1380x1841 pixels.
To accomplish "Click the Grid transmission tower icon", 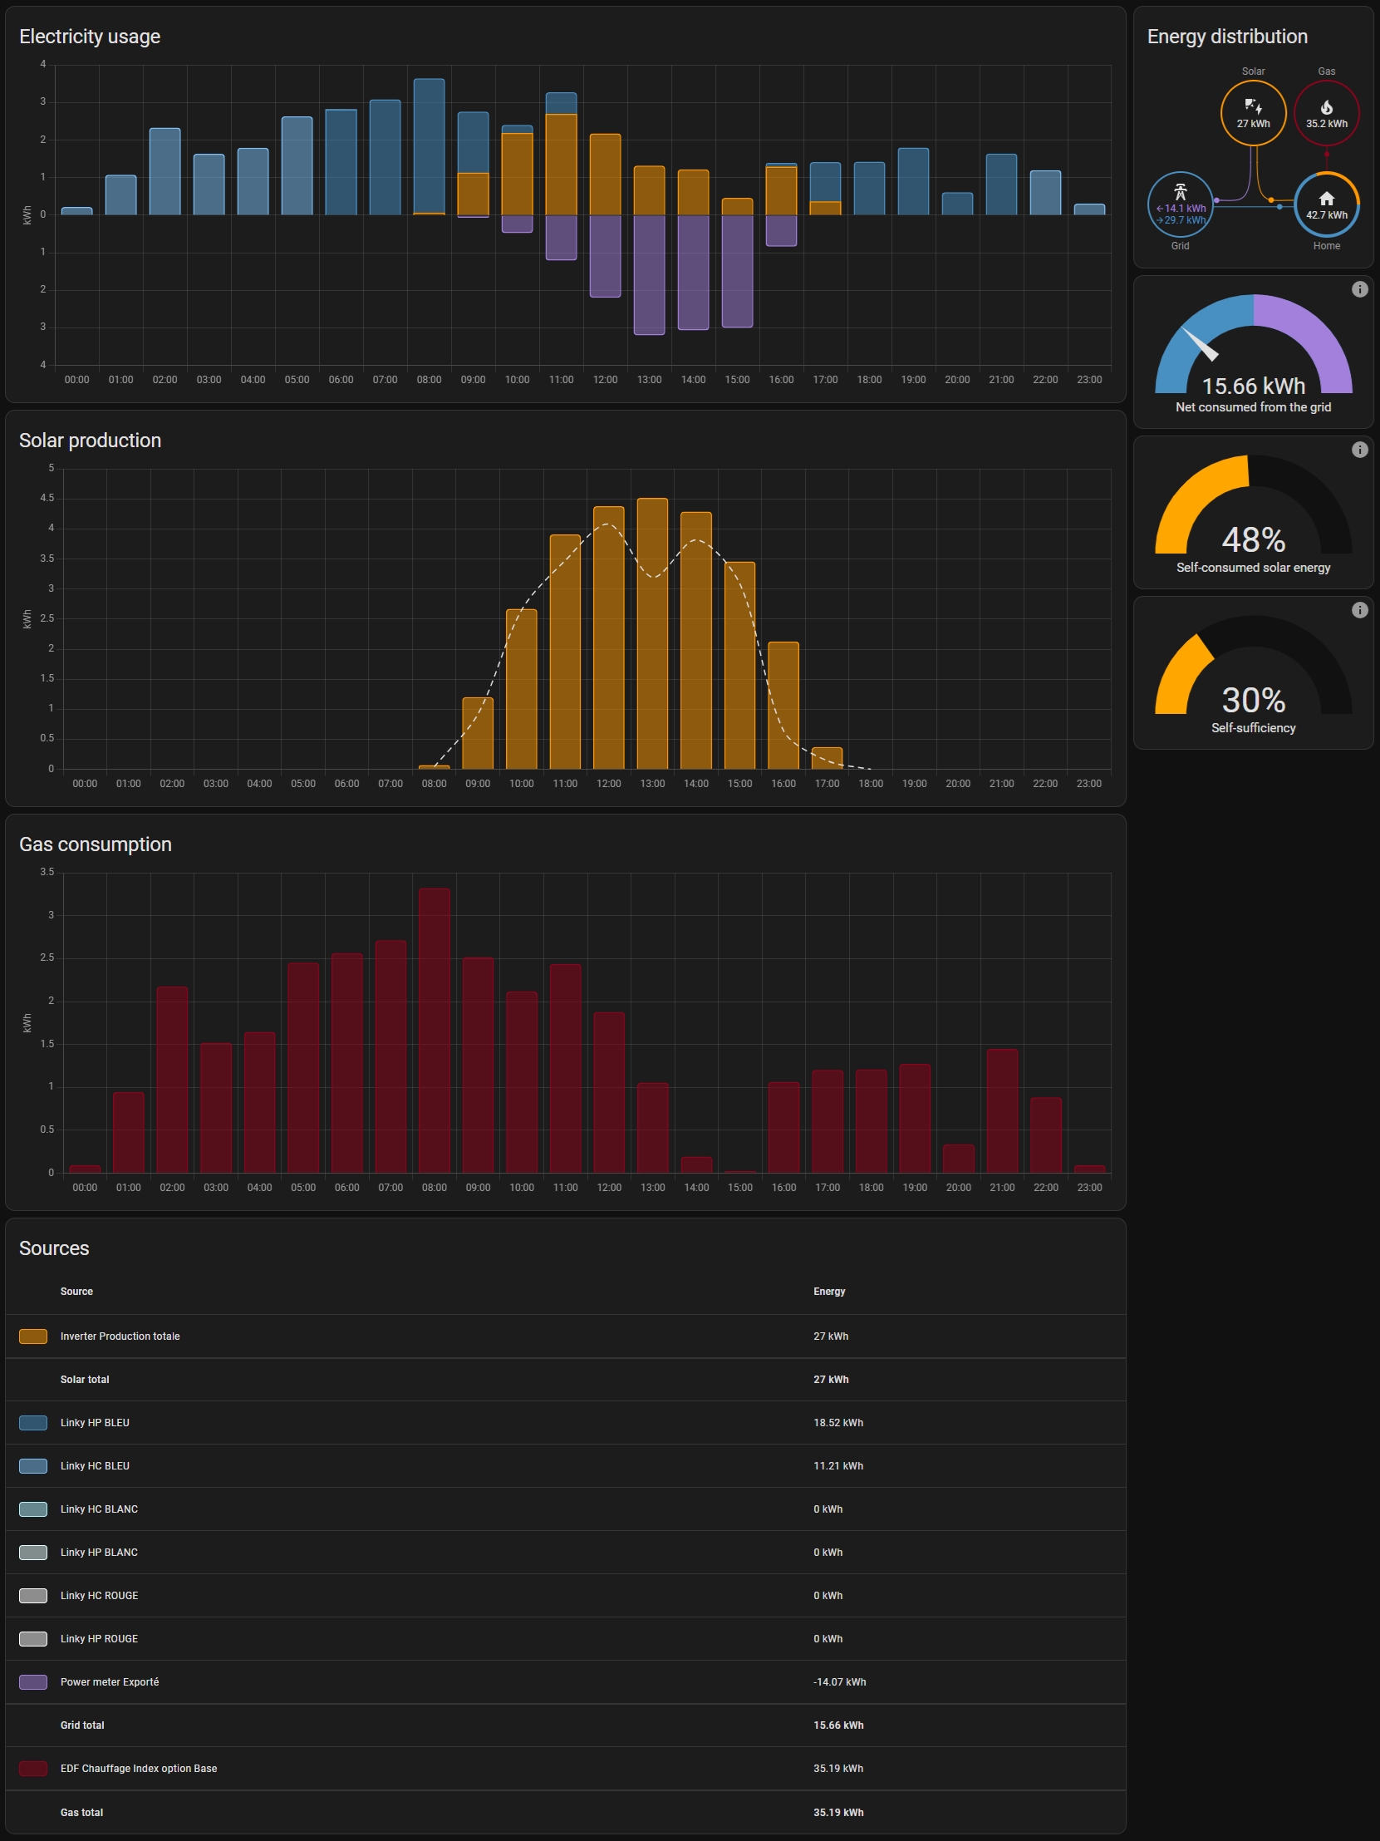I will (x=1180, y=193).
